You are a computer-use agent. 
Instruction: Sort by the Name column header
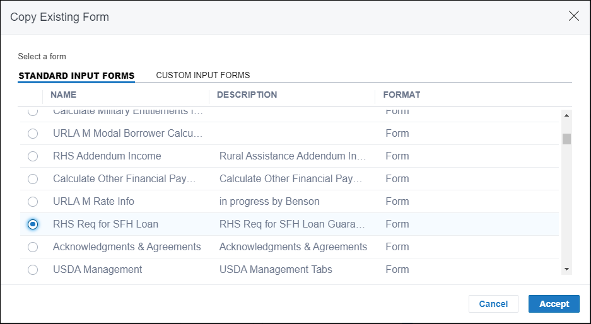[x=63, y=95]
